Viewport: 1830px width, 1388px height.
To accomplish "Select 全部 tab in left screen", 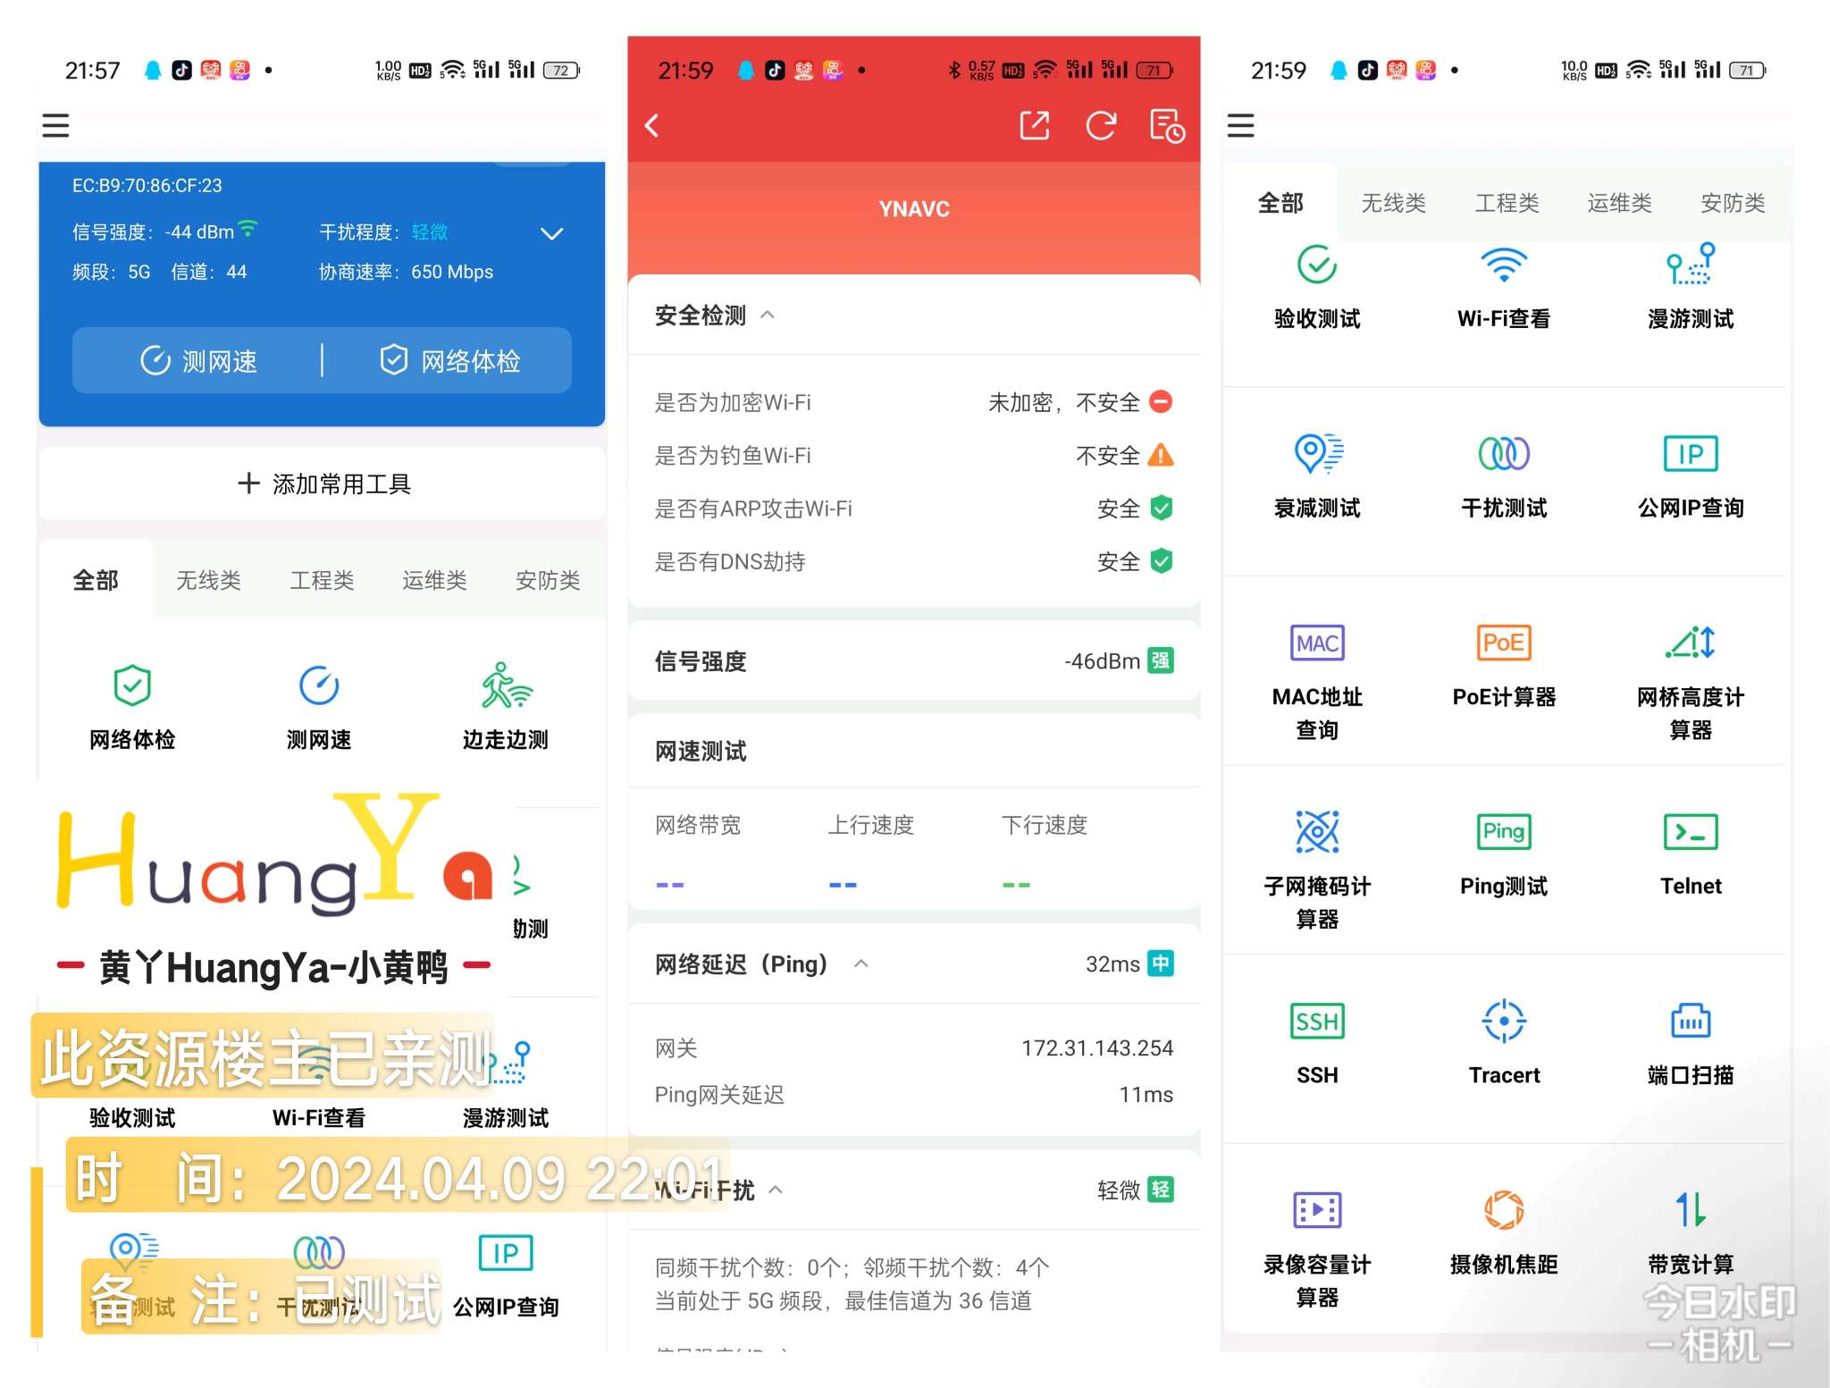I will (x=96, y=580).
